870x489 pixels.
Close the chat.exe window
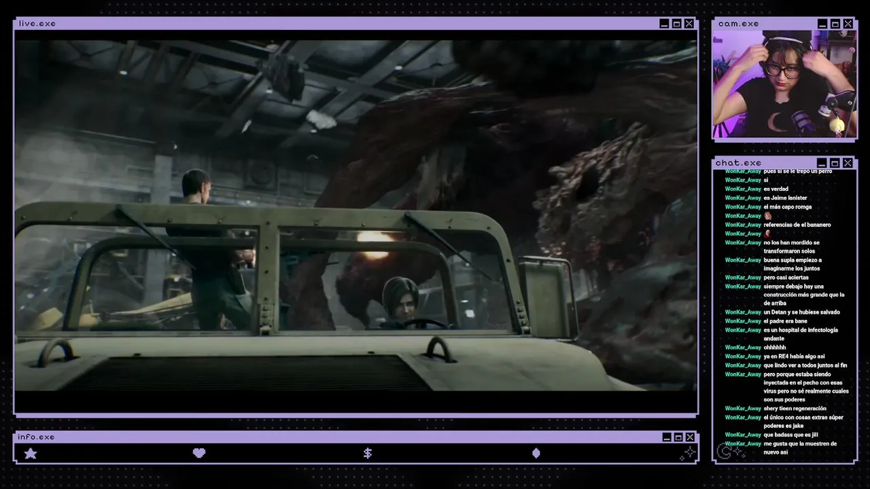tap(848, 163)
